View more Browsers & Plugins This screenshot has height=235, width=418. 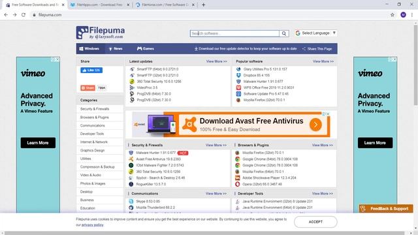[x=322, y=145]
